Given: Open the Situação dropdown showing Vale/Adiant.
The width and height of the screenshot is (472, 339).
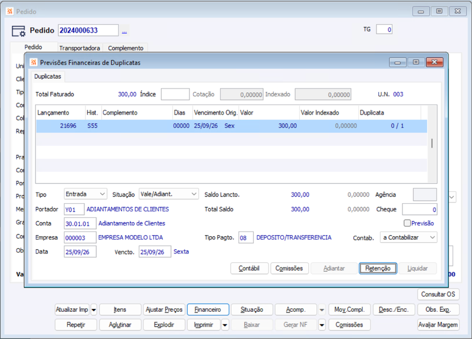Looking at the screenshot, I should (169, 194).
